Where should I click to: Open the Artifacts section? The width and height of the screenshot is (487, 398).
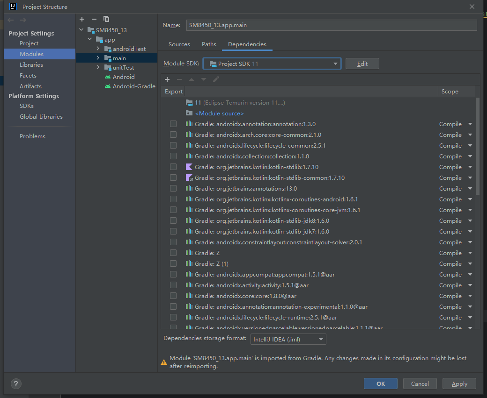point(30,86)
